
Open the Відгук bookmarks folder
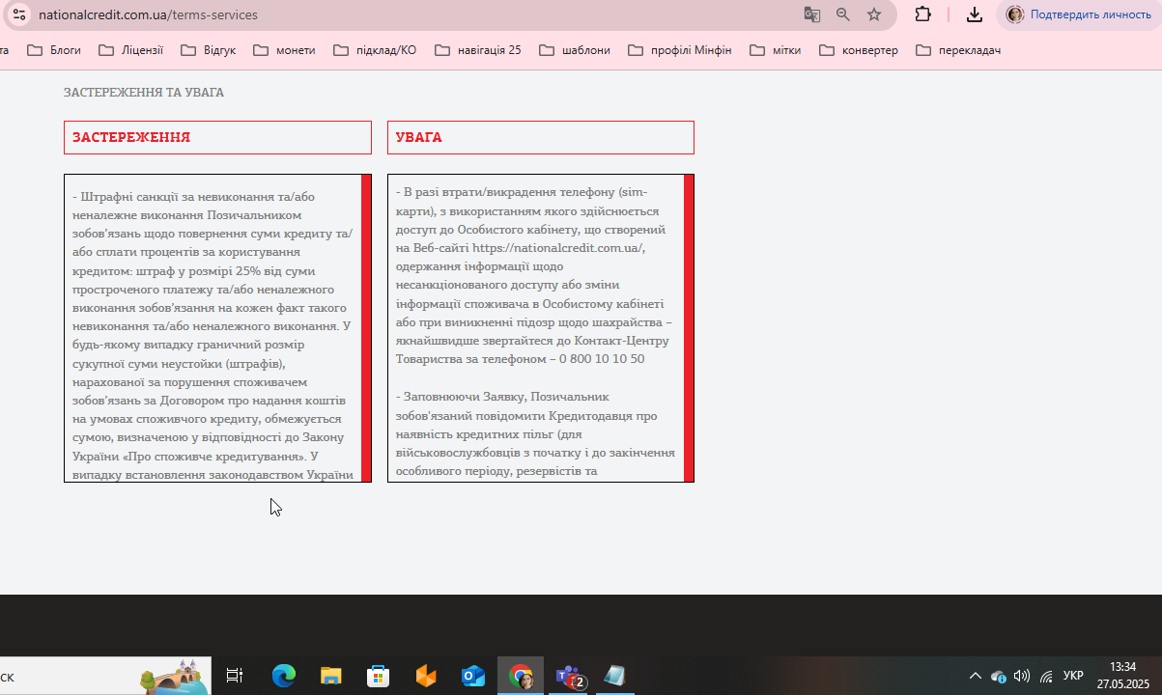(x=209, y=50)
